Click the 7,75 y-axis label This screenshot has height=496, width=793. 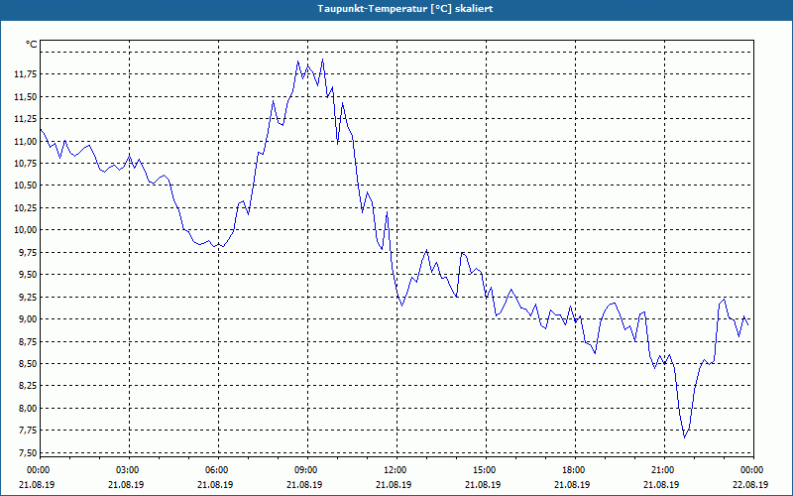pos(28,431)
